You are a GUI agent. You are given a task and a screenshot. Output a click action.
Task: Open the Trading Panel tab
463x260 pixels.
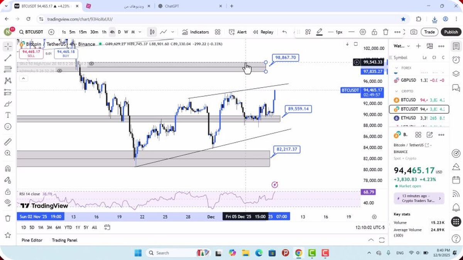click(64, 240)
